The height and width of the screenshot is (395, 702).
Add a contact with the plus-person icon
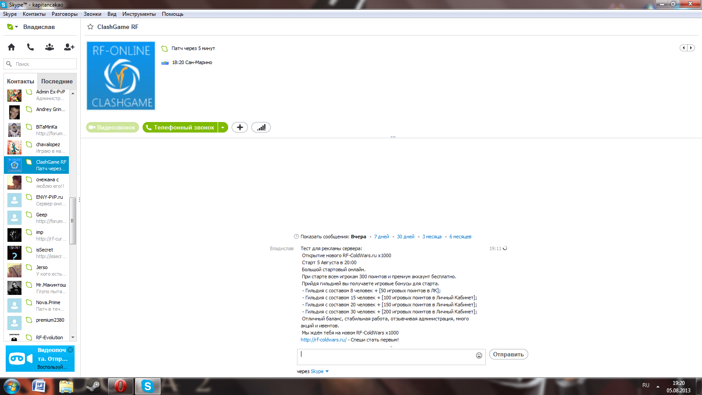click(x=69, y=47)
